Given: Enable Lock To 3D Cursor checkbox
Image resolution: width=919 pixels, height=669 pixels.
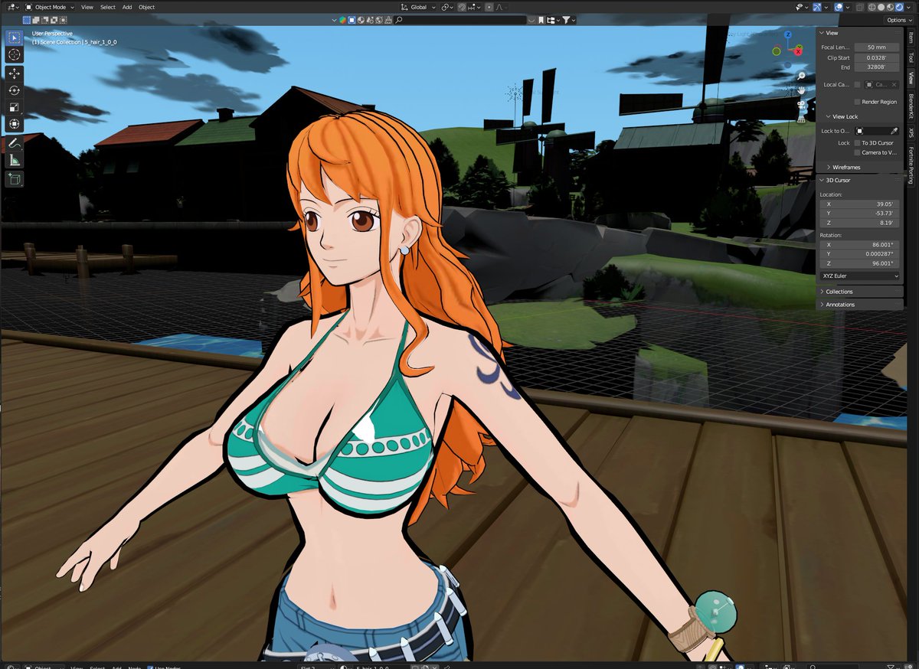Looking at the screenshot, I should point(857,143).
